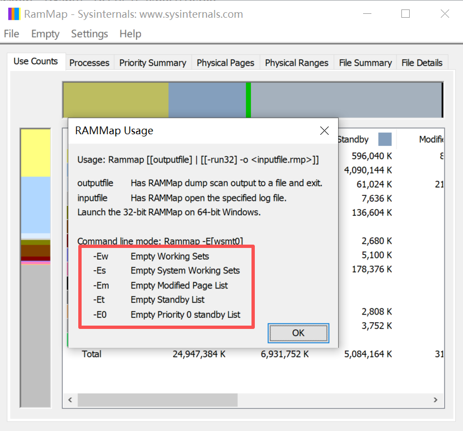Click the -Ew Empty Working Sets line
Image resolution: width=463 pixels, height=431 pixels.
[x=151, y=256]
